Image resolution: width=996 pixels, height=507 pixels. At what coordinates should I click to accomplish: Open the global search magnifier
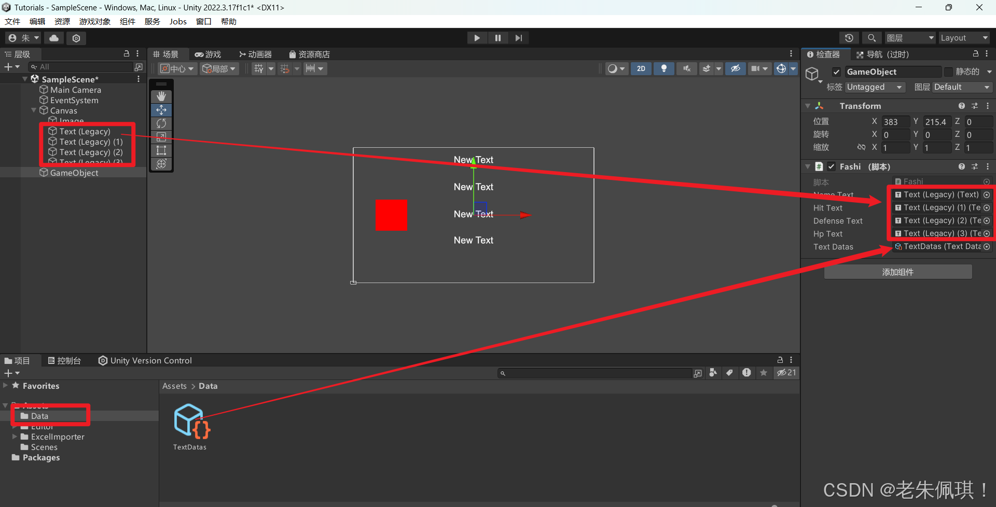(872, 38)
